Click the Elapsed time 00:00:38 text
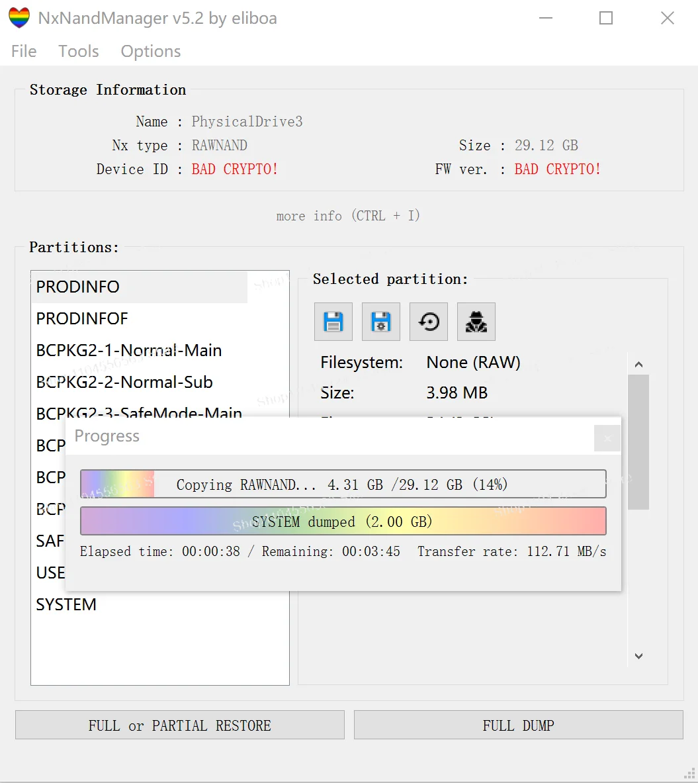 click(x=159, y=551)
